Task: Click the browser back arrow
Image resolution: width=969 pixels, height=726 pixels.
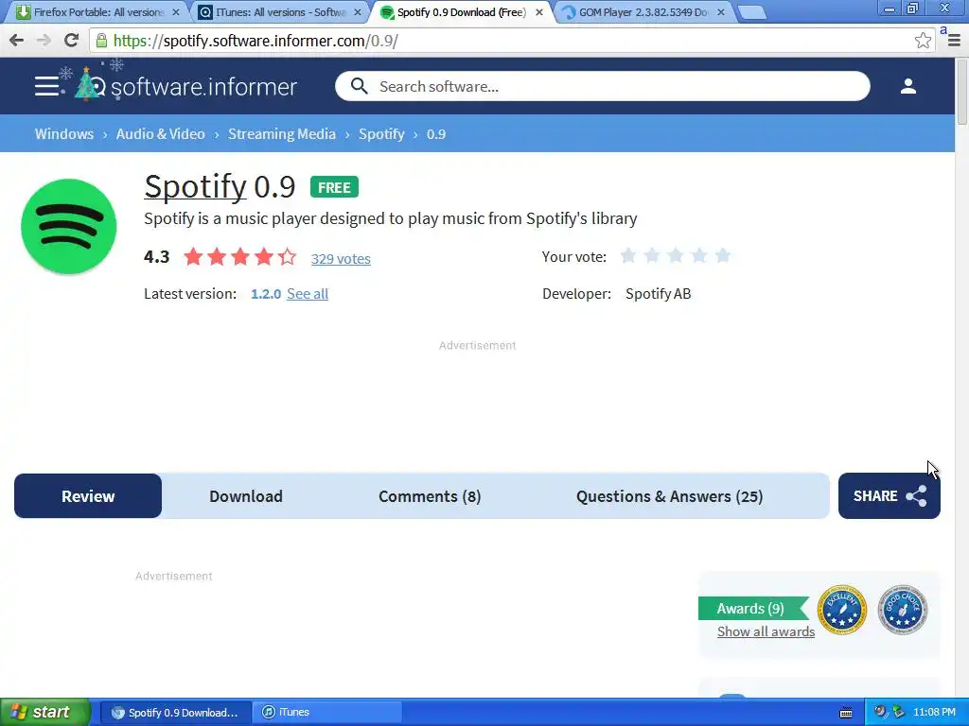Action: click(x=17, y=41)
